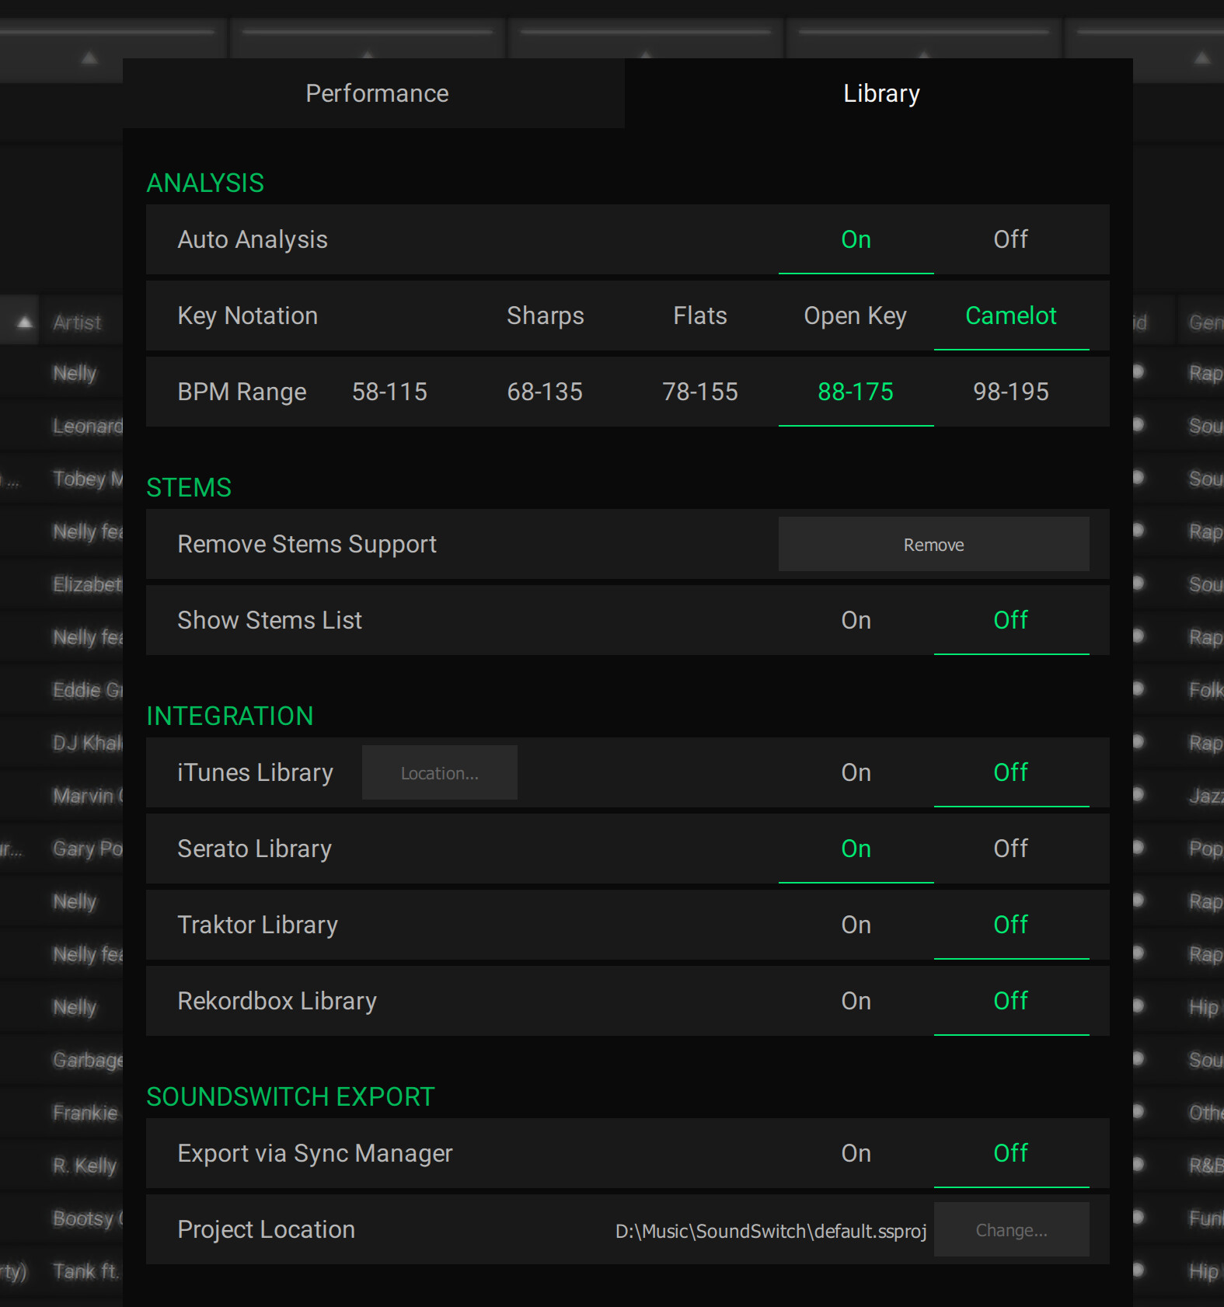Set Key Notation to Flats
Screen dimensions: 1224x1307
(x=699, y=315)
